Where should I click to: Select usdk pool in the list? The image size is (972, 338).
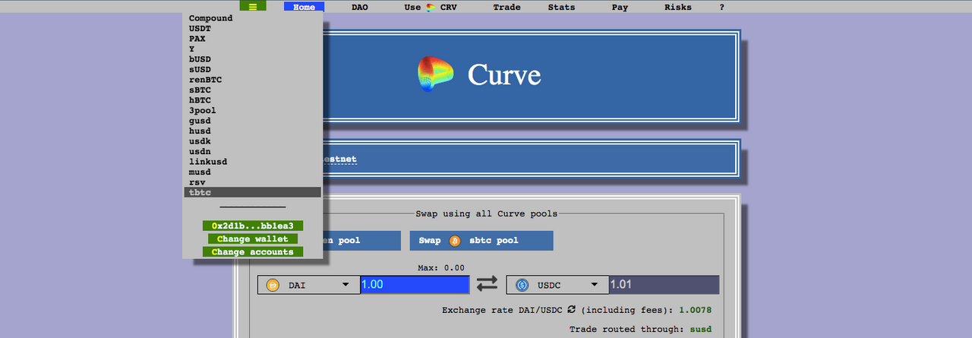click(252, 141)
